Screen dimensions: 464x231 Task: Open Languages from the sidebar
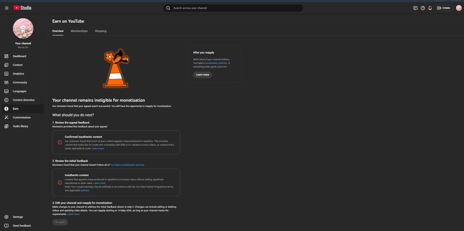[x=23, y=91]
